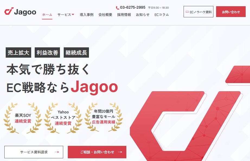Click the 売上拡大 tag label

pyautogui.click(x=18, y=52)
